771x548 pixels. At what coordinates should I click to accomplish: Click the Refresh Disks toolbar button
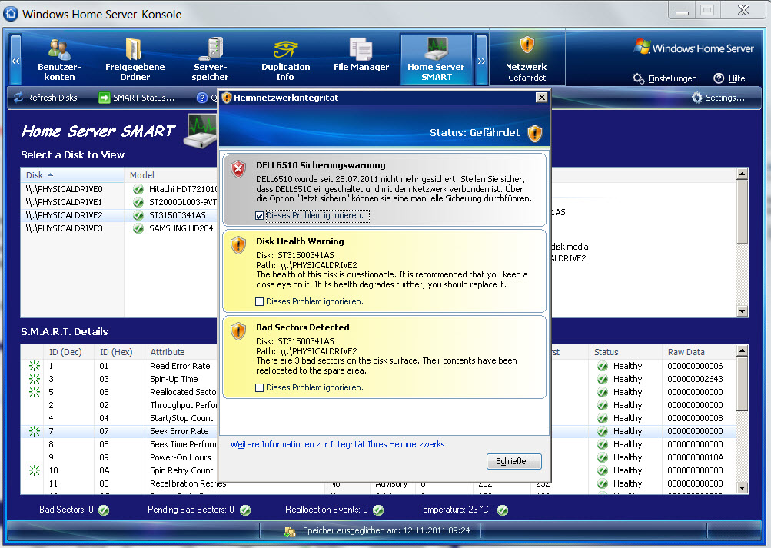point(45,98)
